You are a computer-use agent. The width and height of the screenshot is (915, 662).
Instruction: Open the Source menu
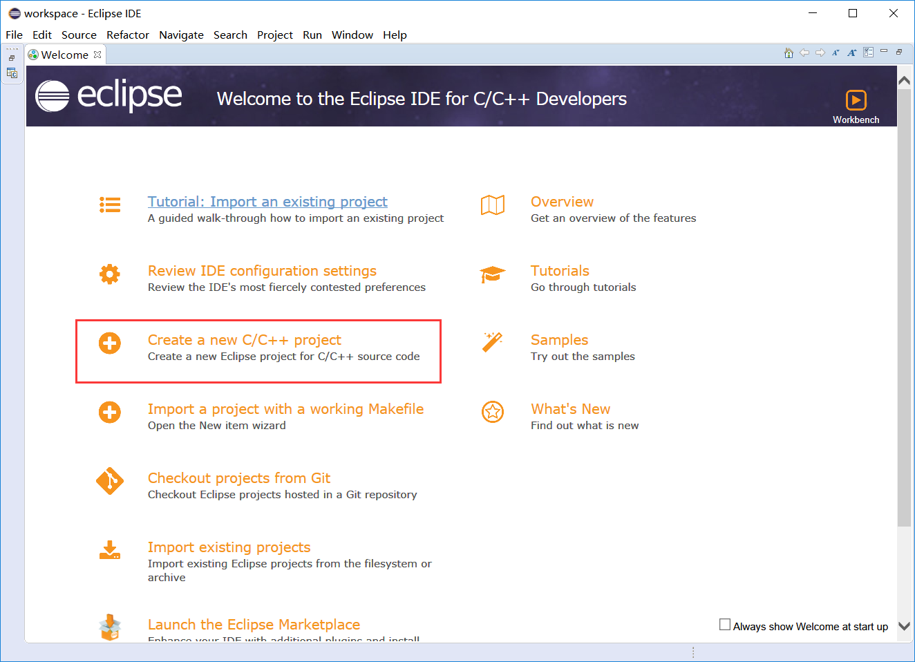tap(79, 35)
